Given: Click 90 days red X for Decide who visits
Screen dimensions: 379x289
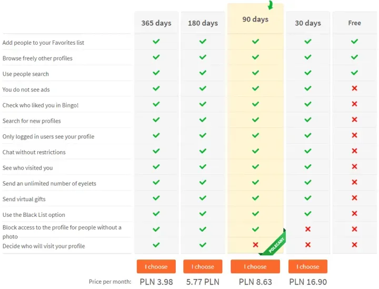Looking at the screenshot, I should point(255,245).
